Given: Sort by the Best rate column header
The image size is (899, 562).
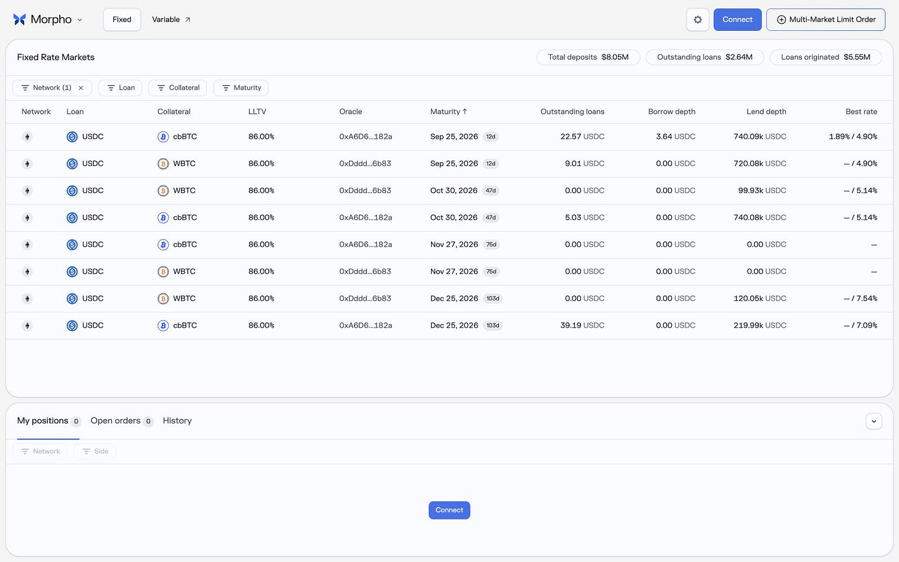Looking at the screenshot, I should 861,112.
